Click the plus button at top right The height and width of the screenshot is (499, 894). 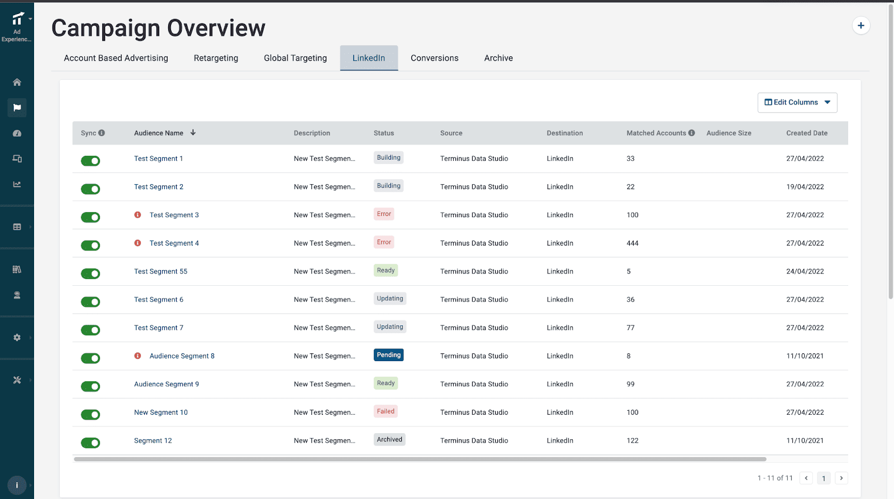click(x=860, y=26)
